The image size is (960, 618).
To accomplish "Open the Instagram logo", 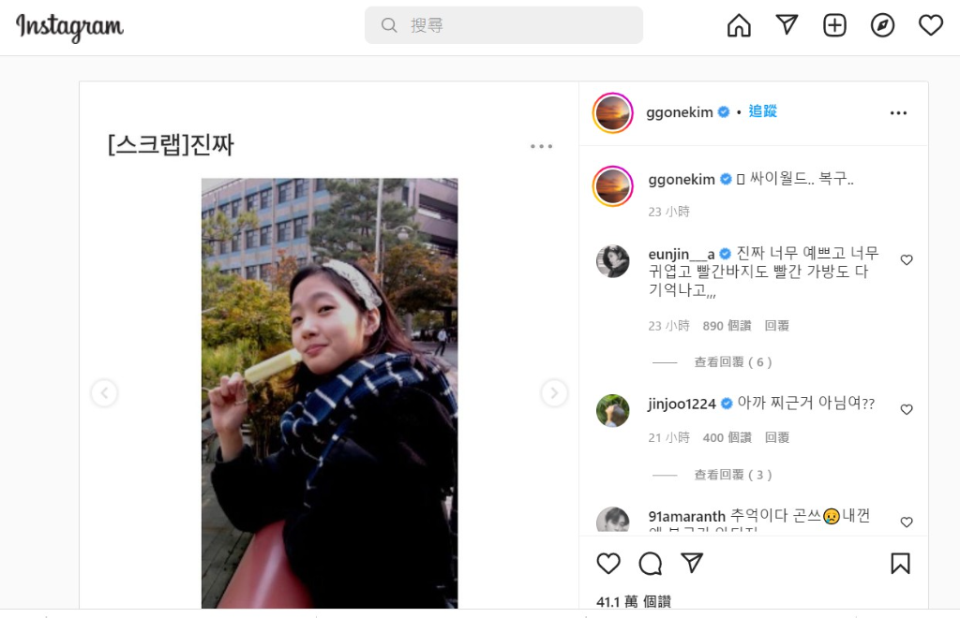I will (69, 27).
